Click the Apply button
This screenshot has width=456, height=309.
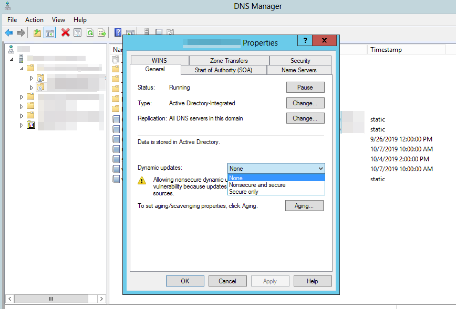point(270,281)
